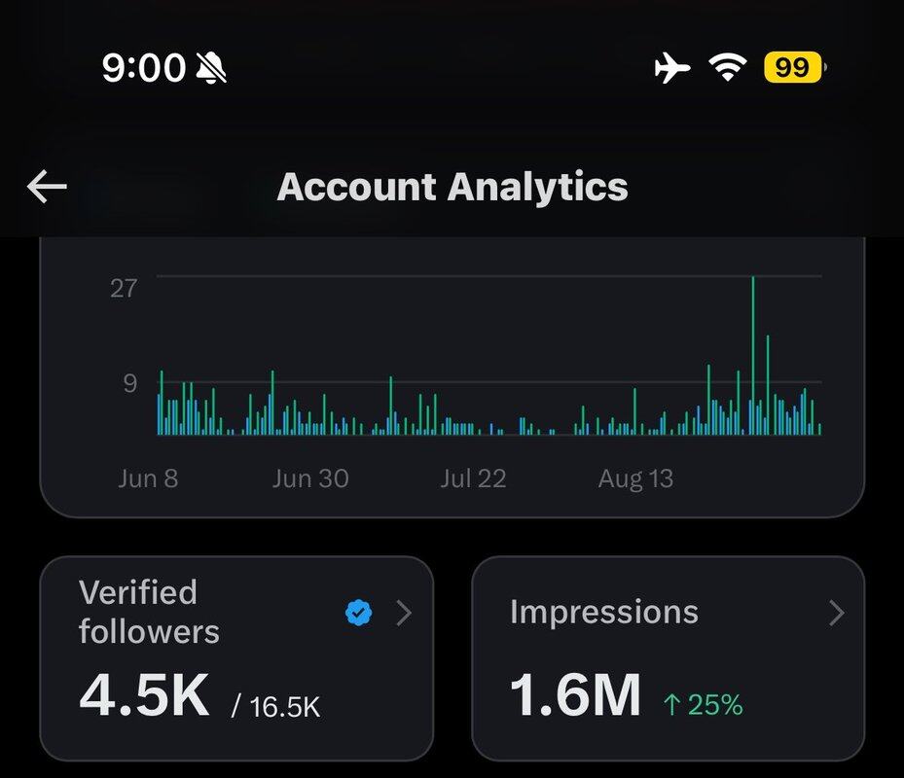The height and width of the screenshot is (778, 904).
Task: Select the Aug 13 date axis label
Action: [635, 478]
